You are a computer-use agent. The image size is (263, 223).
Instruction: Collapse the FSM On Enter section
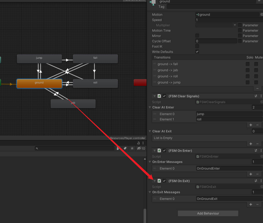pyautogui.click(x=154, y=150)
